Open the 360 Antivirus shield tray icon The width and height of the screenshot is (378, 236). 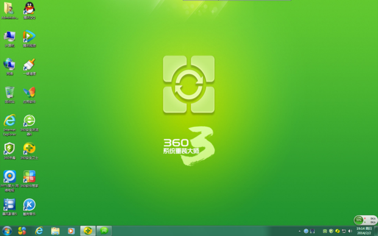point(331,231)
